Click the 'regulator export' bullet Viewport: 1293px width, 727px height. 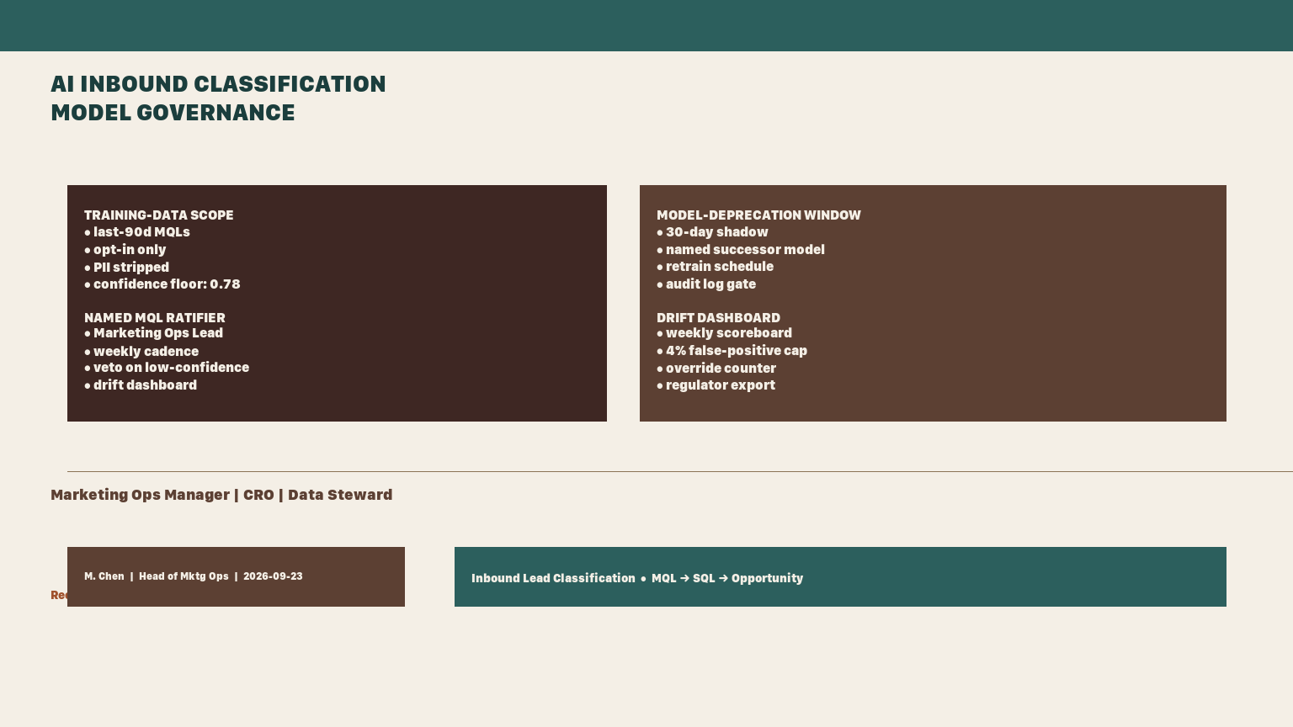[716, 385]
